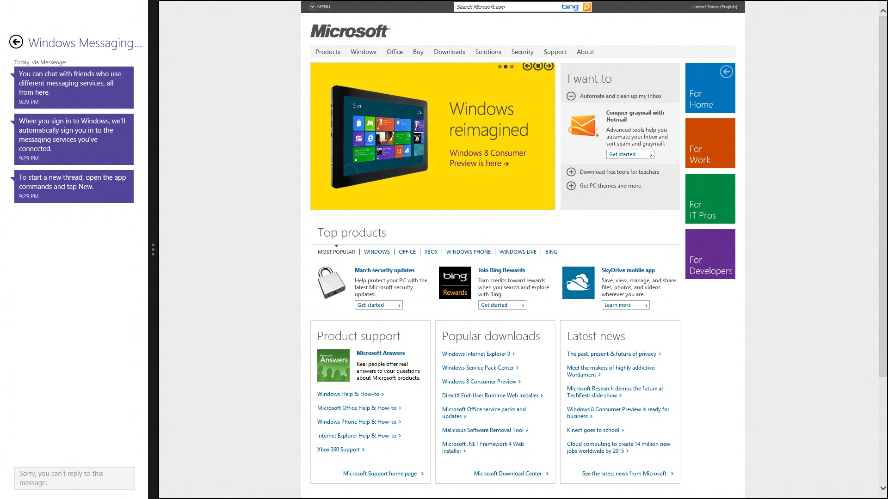
Task: Open the Support menu
Action: (555, 52)
